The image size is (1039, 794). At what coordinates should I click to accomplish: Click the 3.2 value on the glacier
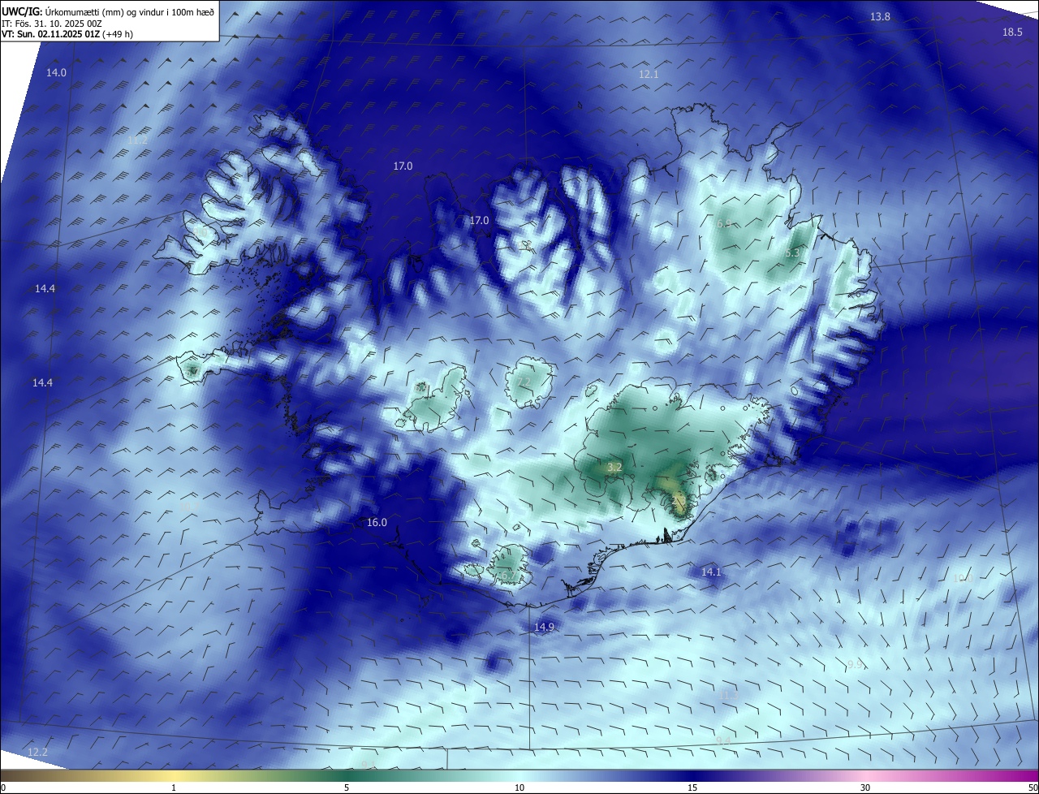click(x=614, y=468)
